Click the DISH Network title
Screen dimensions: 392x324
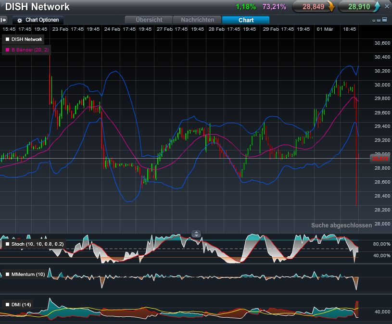pyautogui.click(x=37, y=7)
